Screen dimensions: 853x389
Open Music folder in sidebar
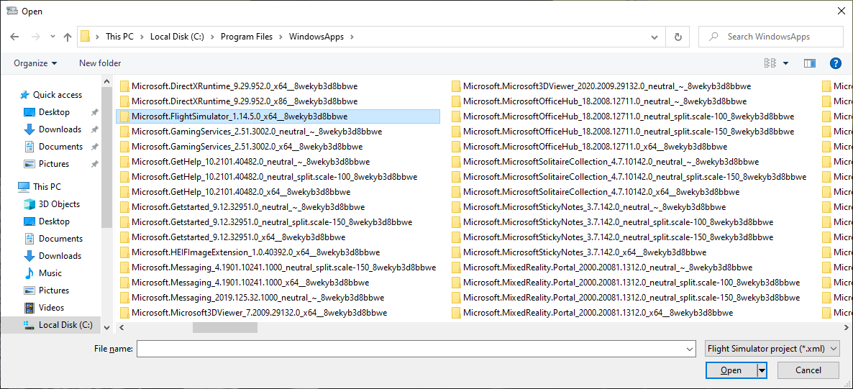coord(50,273)
